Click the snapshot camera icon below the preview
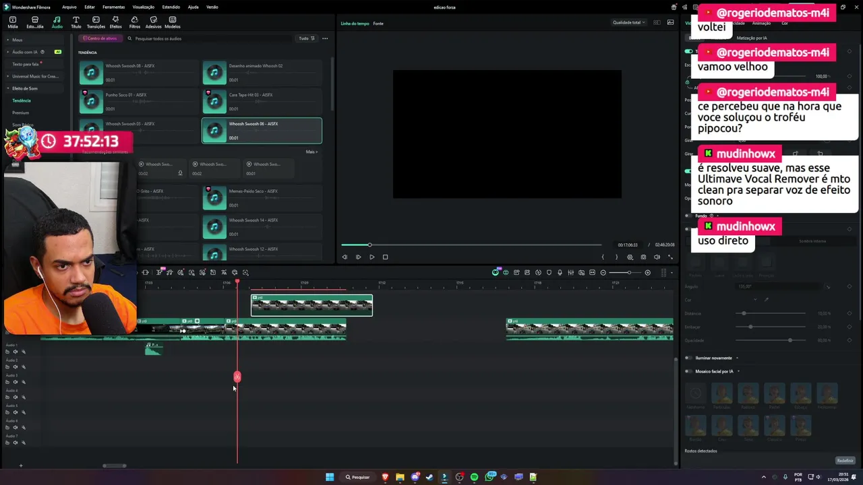The image size is (863, 485). tap(643, 257)
